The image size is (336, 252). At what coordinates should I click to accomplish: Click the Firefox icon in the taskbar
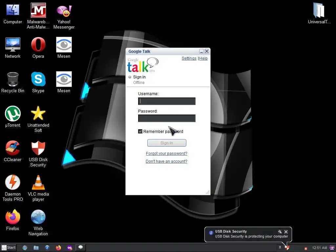coord(58,248)
